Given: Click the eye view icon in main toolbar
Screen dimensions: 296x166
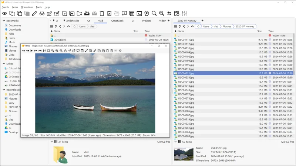Looking at the screenshot, I should pos(4,13).
